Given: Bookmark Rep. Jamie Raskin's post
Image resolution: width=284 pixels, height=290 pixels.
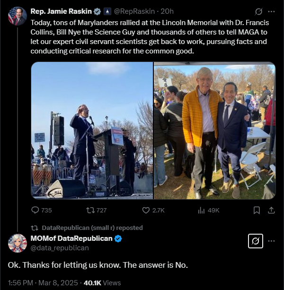Looking at the screenshot, I should tap(257, 211).
